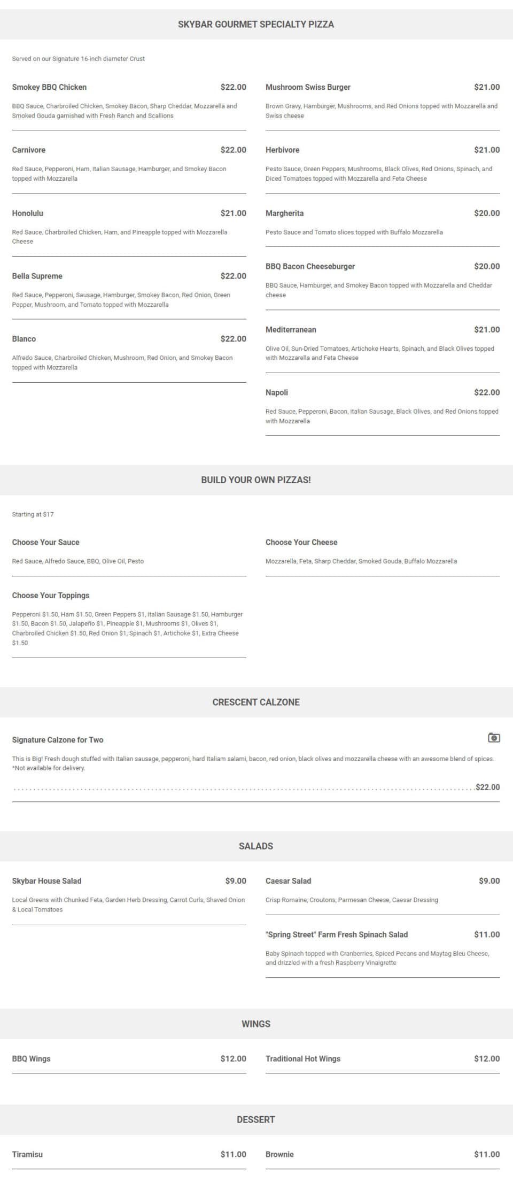The image size is (513, 1190).
Task: Click the Honolulu pizza heading
Action: [x=28, y=213]
